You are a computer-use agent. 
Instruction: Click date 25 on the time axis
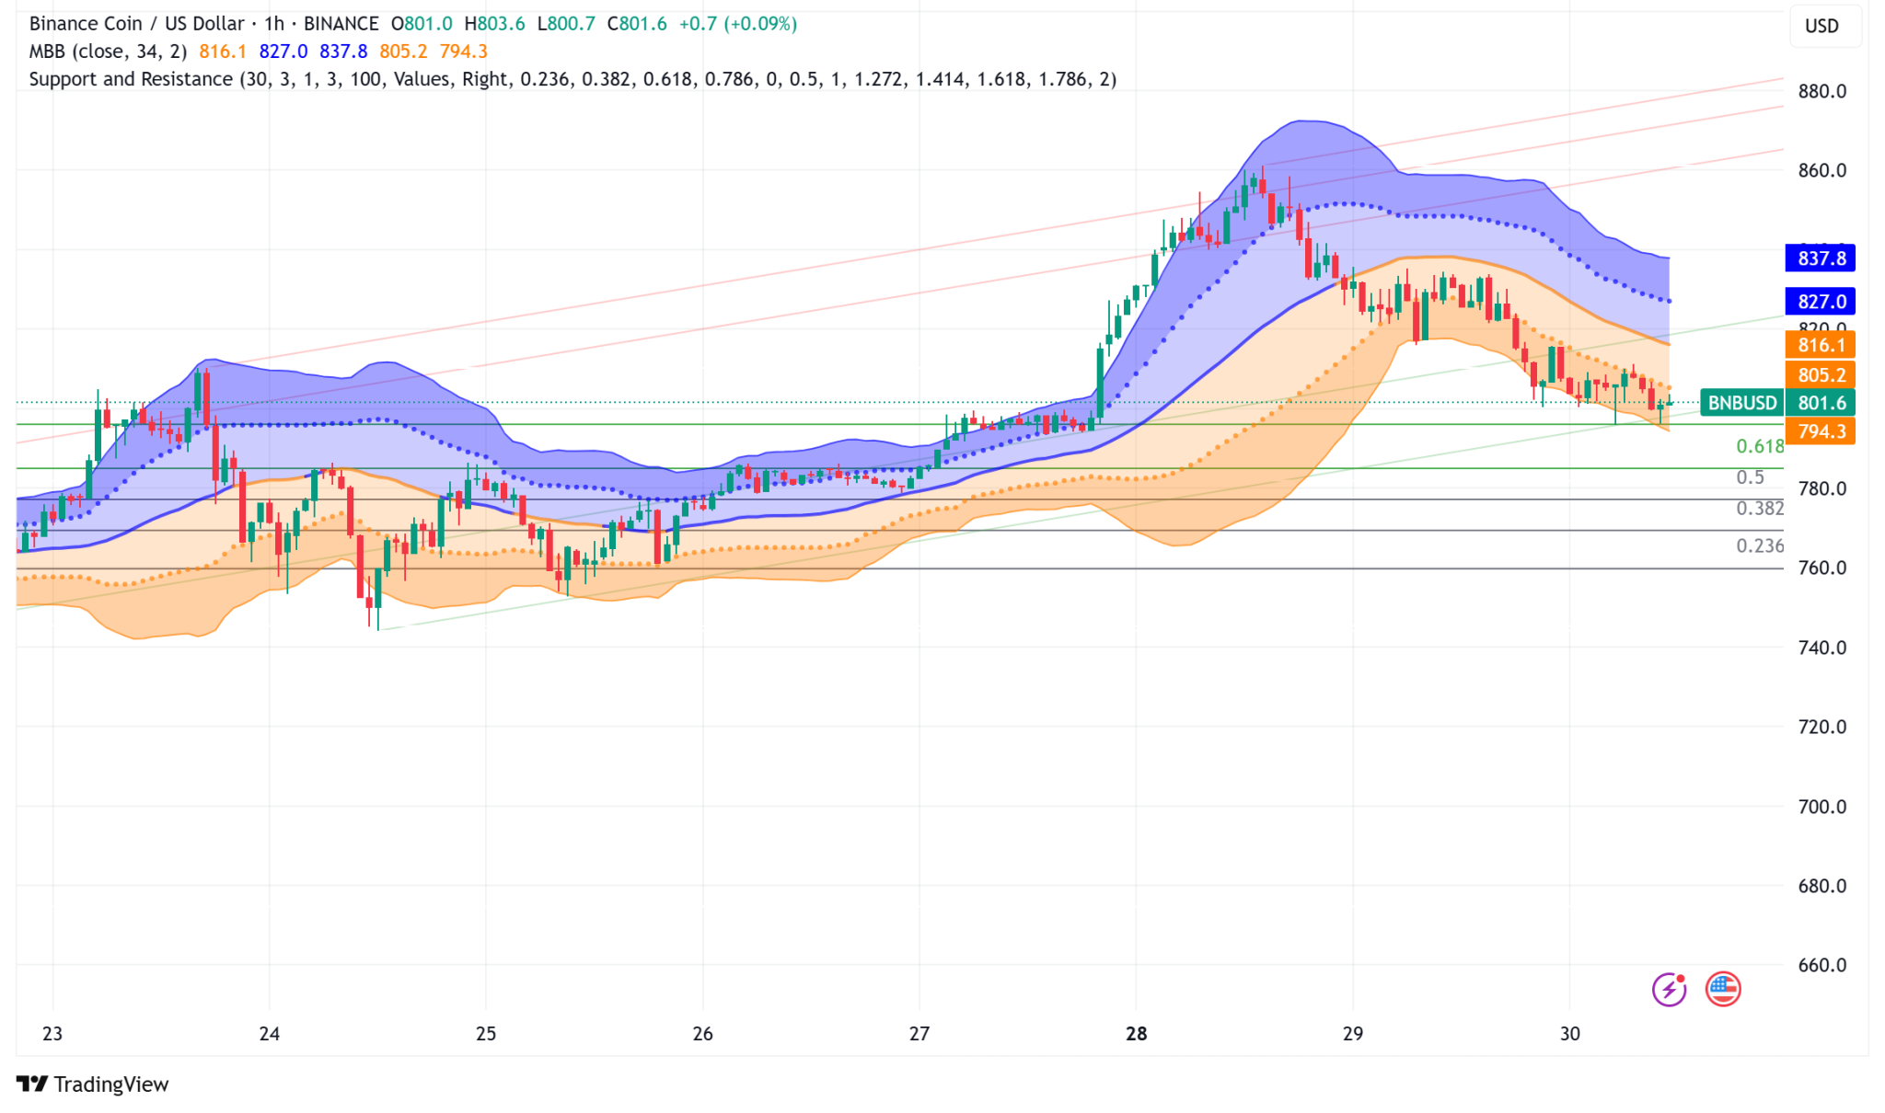pyautogui.click(x=486, y=1034)
